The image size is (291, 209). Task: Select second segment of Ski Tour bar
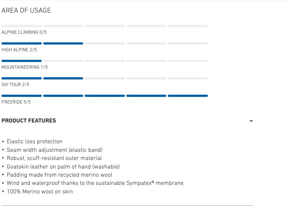(x=63, y=78)
